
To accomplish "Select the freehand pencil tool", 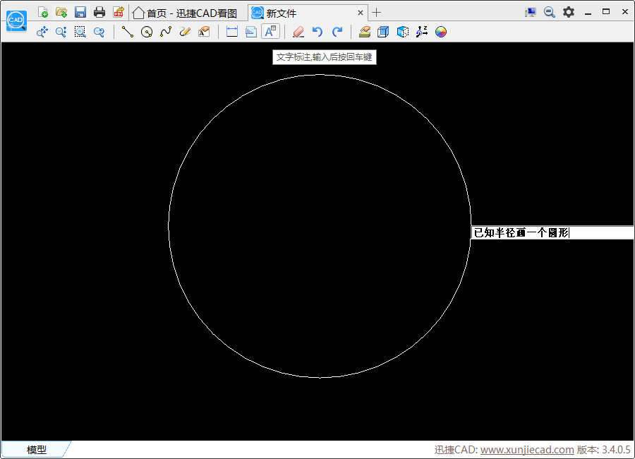I will tap(185, 32).
